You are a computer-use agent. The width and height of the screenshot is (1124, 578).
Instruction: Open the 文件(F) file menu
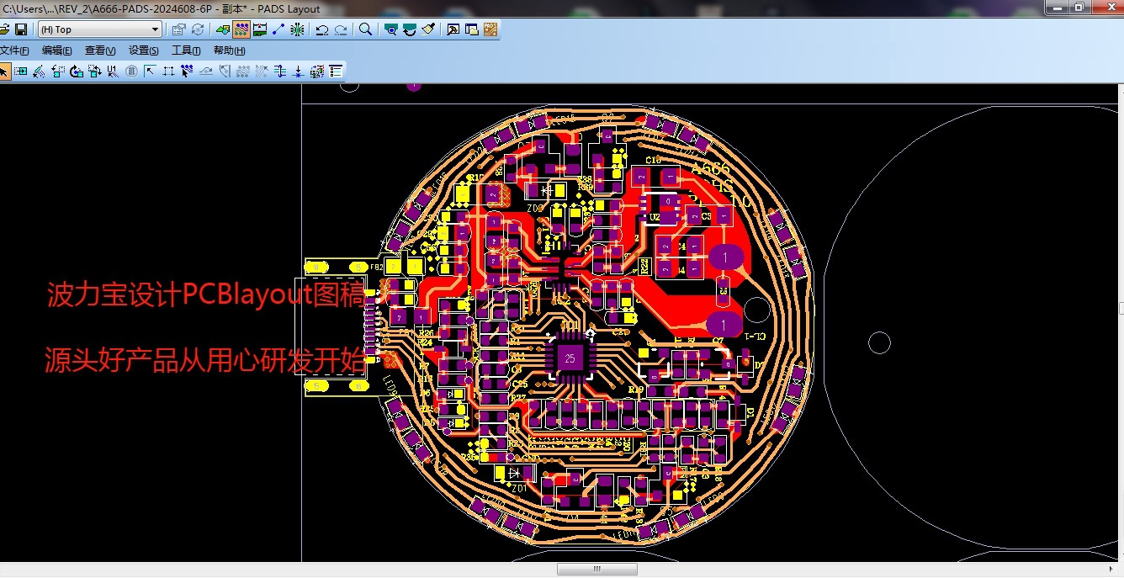pyautogui.click(x=14, y=50)
